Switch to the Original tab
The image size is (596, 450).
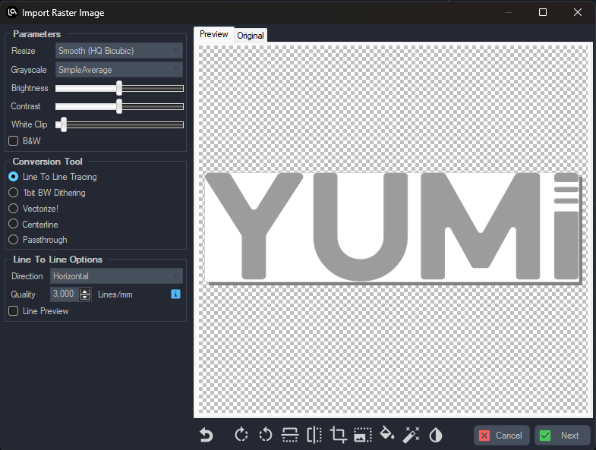pyautogui.click(x=251, y=36)
